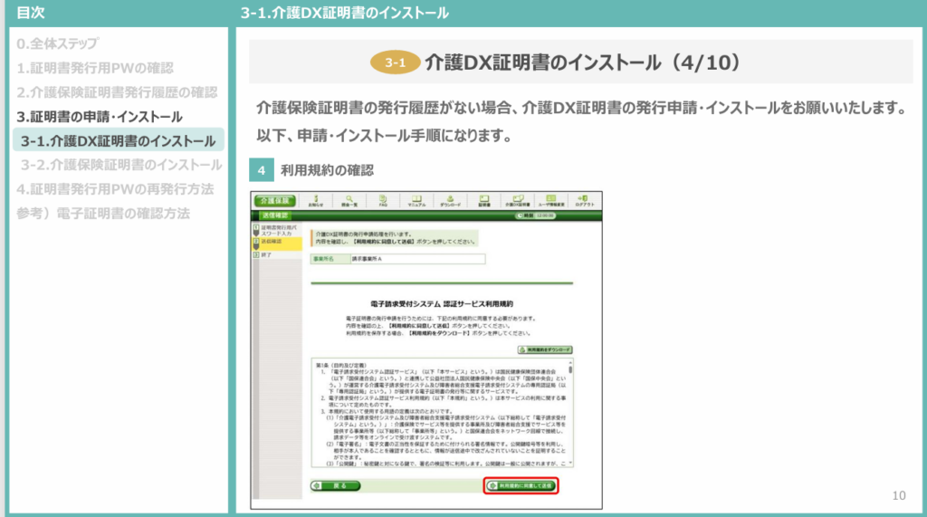The height and width of the screenshot is (517, 927).
Task: Click step 1 証明書発行用パスワード入力 in sidebar
Action: tap(277, 231)
